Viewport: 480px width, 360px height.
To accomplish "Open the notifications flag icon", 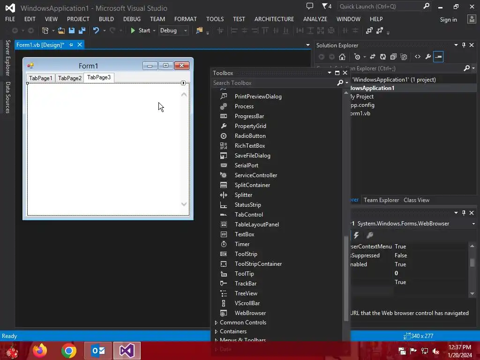I will pyautogui.click(x=327, y=6).
